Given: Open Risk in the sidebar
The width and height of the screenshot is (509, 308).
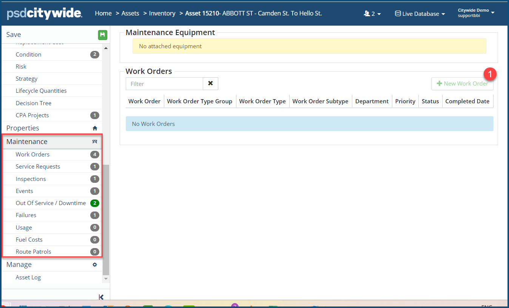Looking at the screenshot, I should [52, 66].
